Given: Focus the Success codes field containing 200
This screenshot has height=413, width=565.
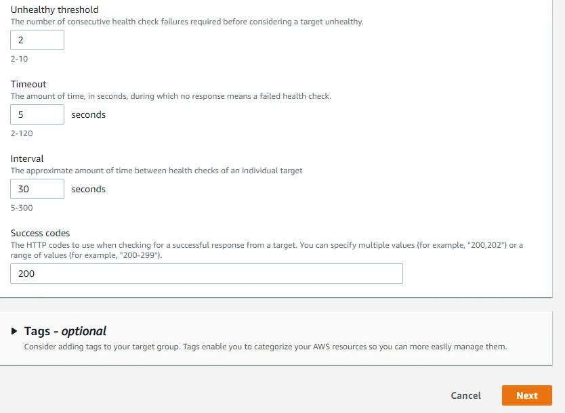Looking at the screenshot, I should click(x=206, y=273).
